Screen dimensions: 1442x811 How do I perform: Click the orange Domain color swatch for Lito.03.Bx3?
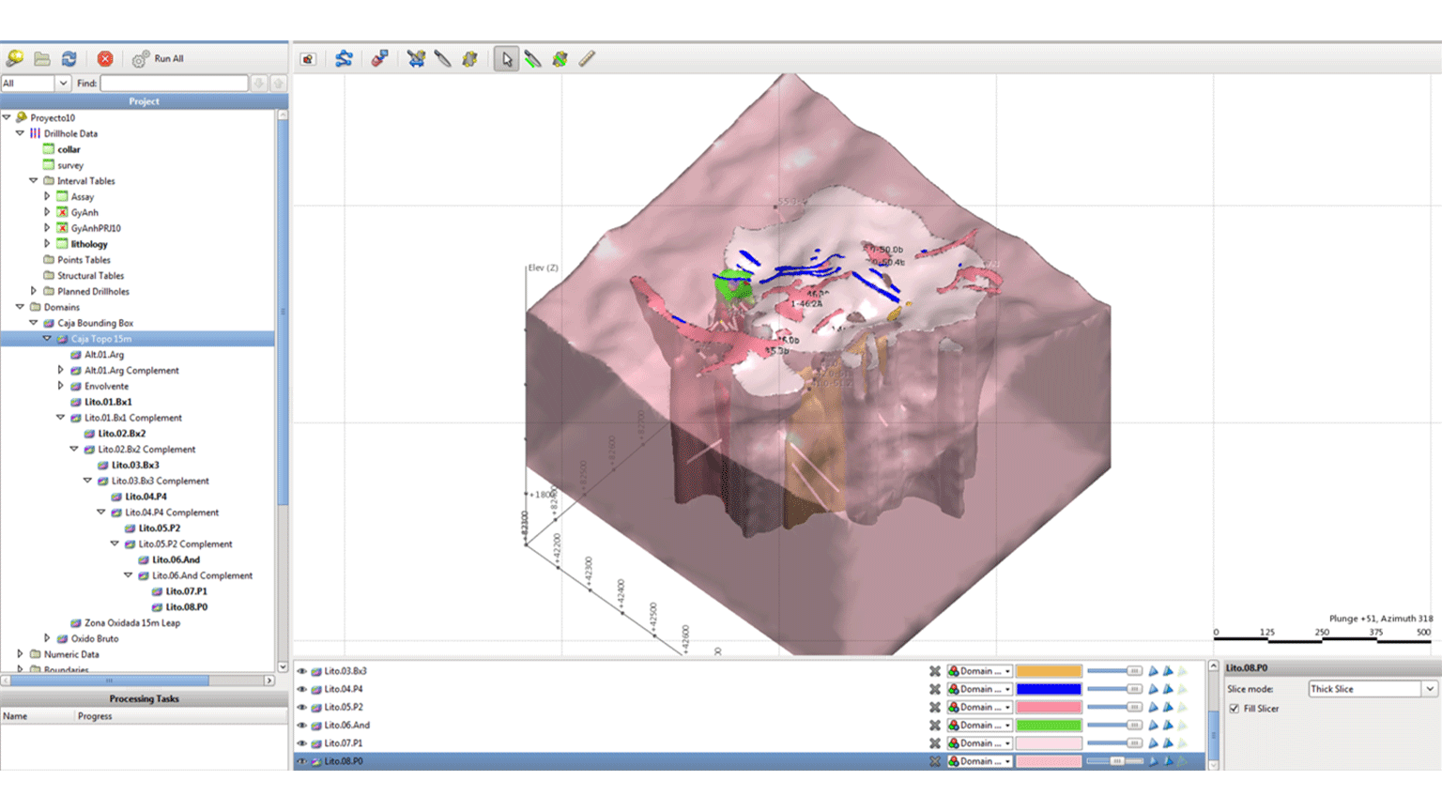[1050, 670]
